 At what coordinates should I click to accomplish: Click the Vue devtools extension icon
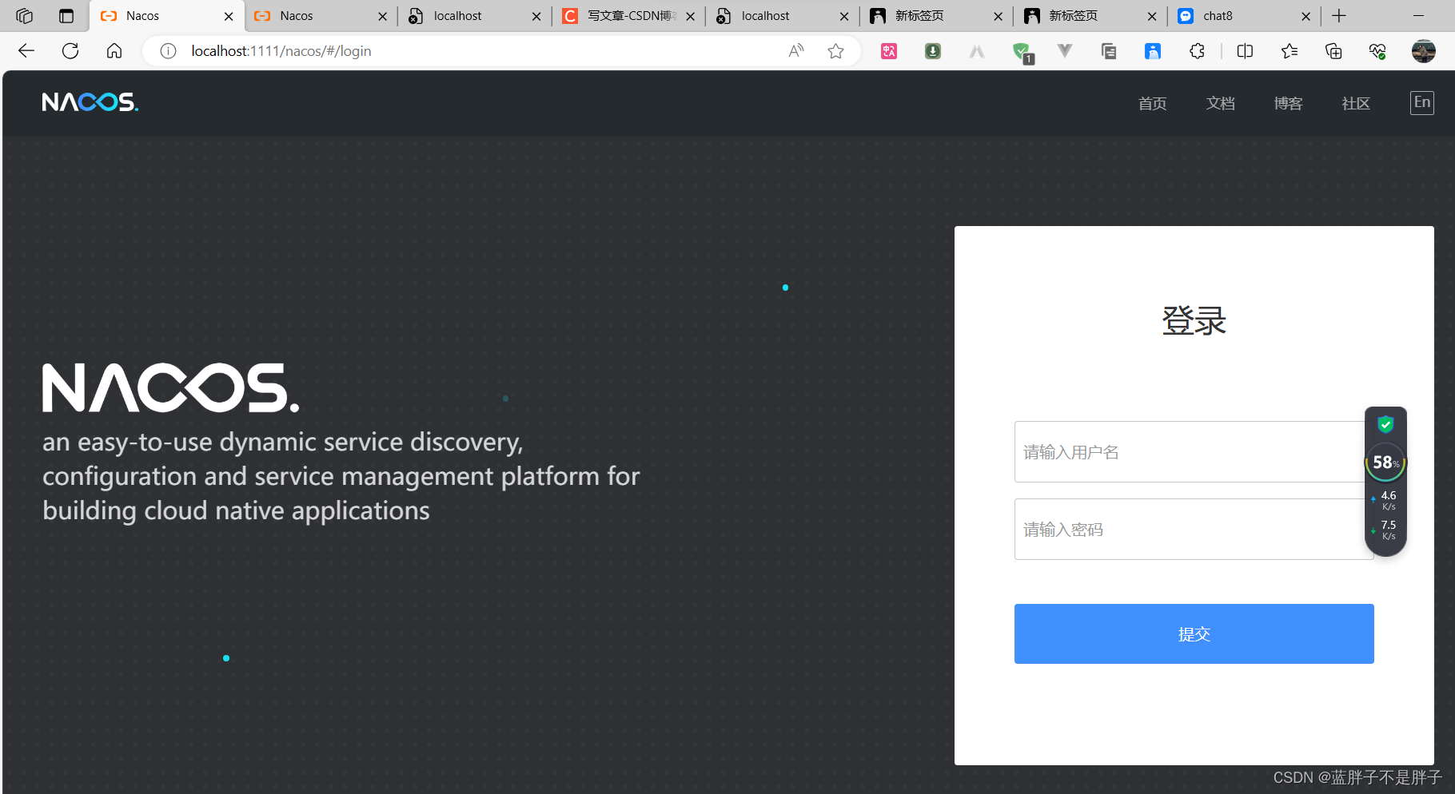pyautogui.click(x=1065, y=51)
